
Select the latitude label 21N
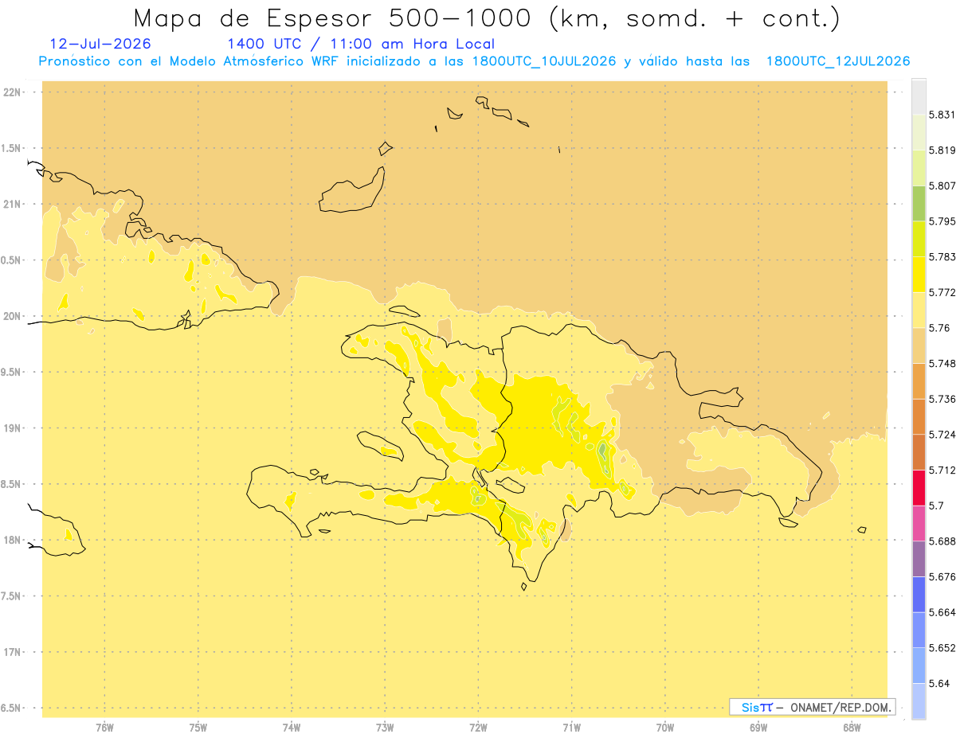pos(13,205)
